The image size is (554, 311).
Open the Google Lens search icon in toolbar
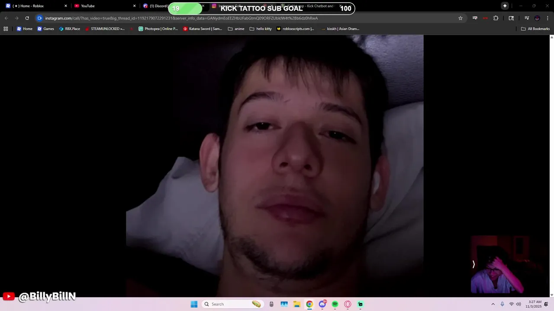pyautogui.click(x=511, y=18)
